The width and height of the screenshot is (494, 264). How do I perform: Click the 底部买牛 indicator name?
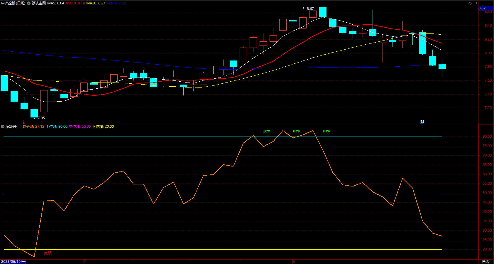coord(13,127)
